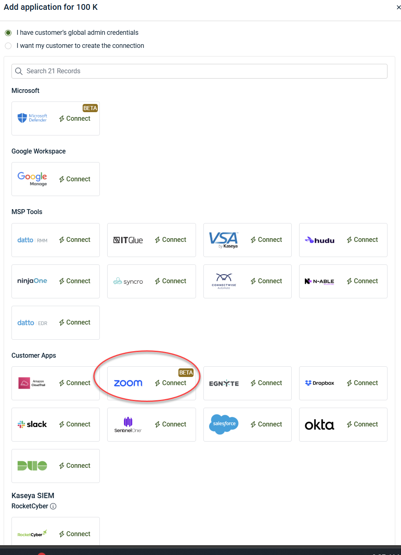Screen dimensions: 401x555
Task: Click the Slack logo
Action: click(32, 424)
